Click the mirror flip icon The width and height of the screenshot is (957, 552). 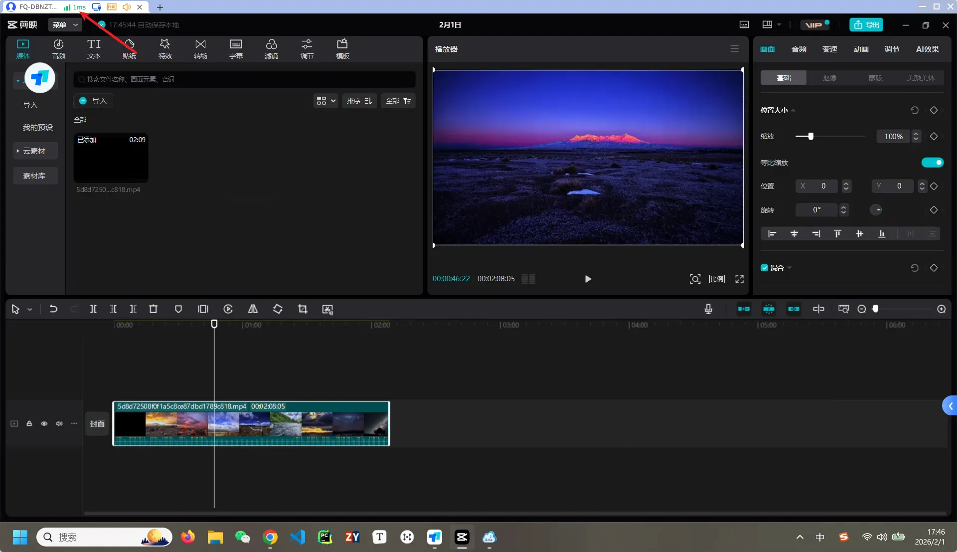pos(253,309)
